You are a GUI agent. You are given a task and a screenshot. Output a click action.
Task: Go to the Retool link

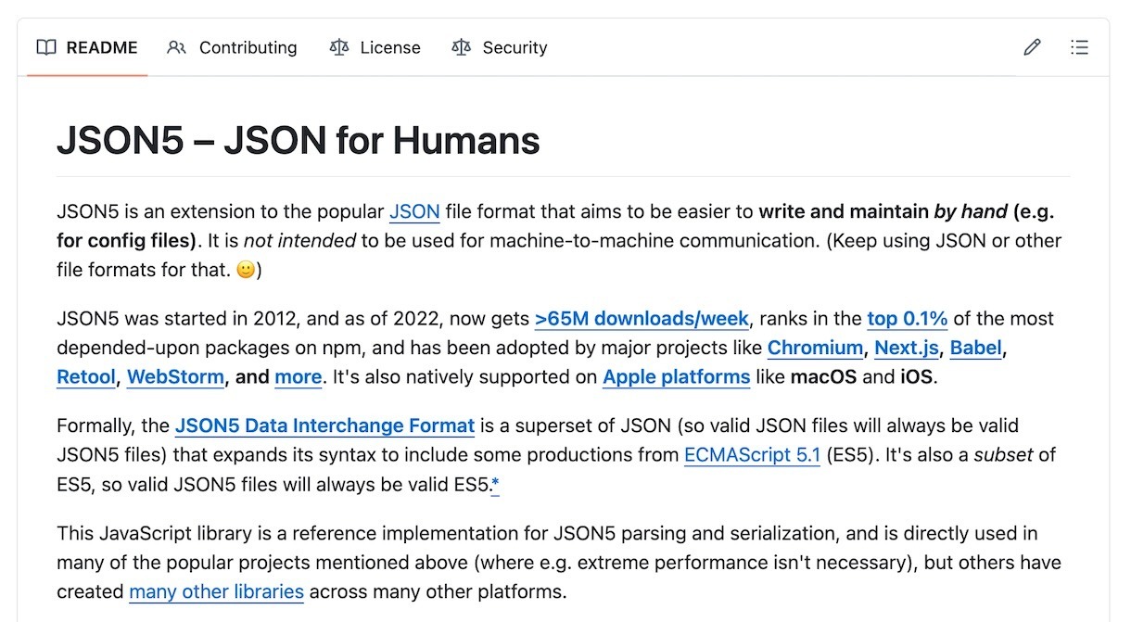(x=86, y=377)
